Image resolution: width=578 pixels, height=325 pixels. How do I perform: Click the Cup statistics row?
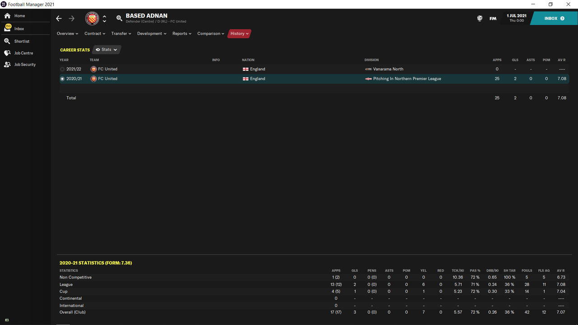click(x=314, y=291)
